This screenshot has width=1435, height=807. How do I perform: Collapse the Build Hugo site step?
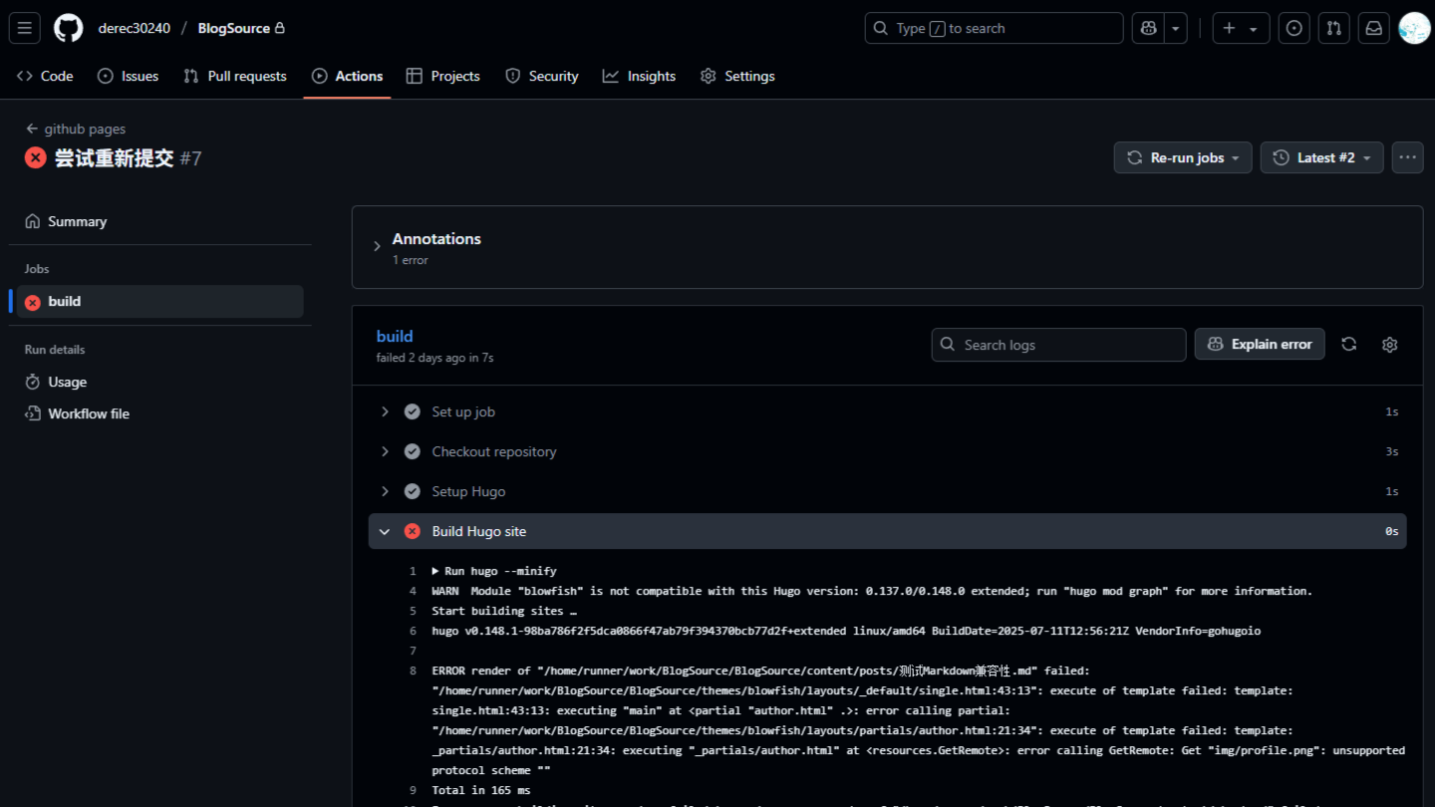887,531
